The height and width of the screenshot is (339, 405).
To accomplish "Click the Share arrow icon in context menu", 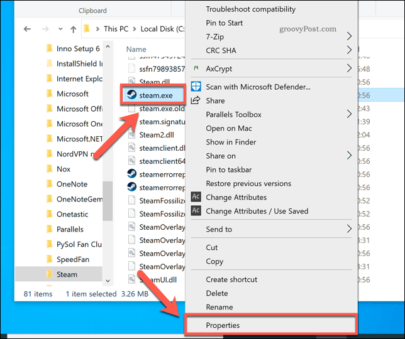I will (196, 100).
